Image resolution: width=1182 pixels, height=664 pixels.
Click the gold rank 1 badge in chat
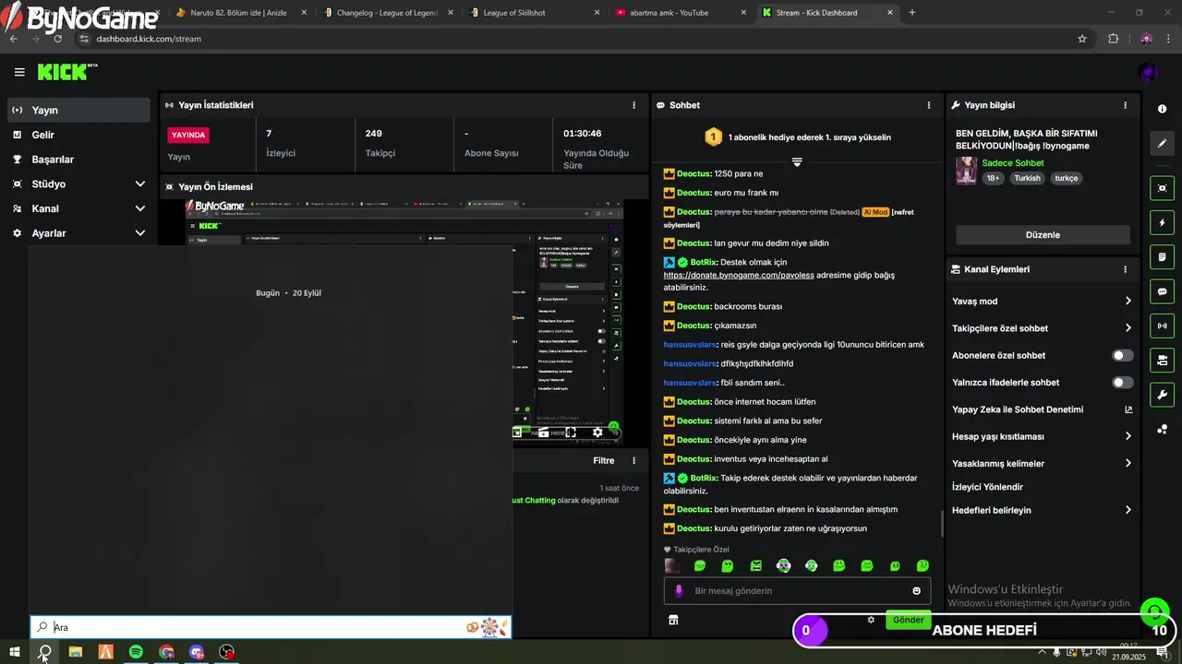coord(713,137)
